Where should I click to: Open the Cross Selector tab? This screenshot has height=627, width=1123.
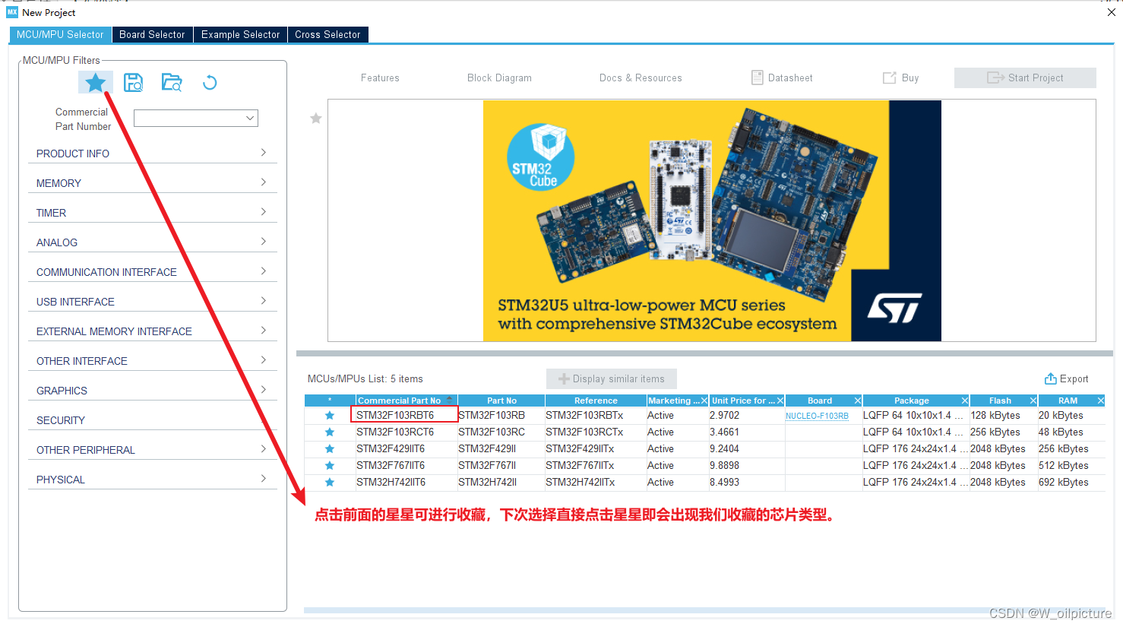click(x=327, y=34)
